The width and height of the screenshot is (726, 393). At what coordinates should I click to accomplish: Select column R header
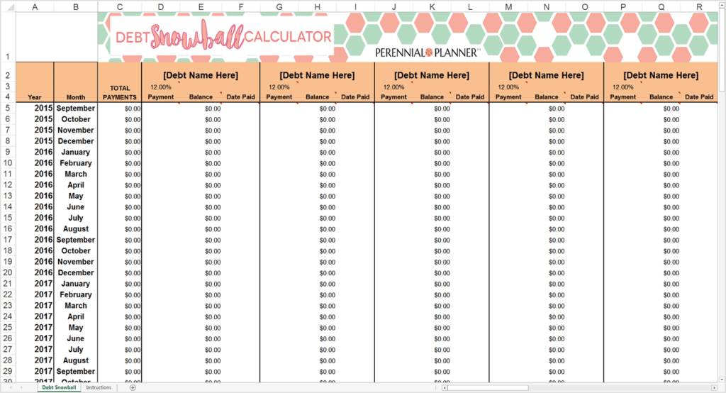699,7
